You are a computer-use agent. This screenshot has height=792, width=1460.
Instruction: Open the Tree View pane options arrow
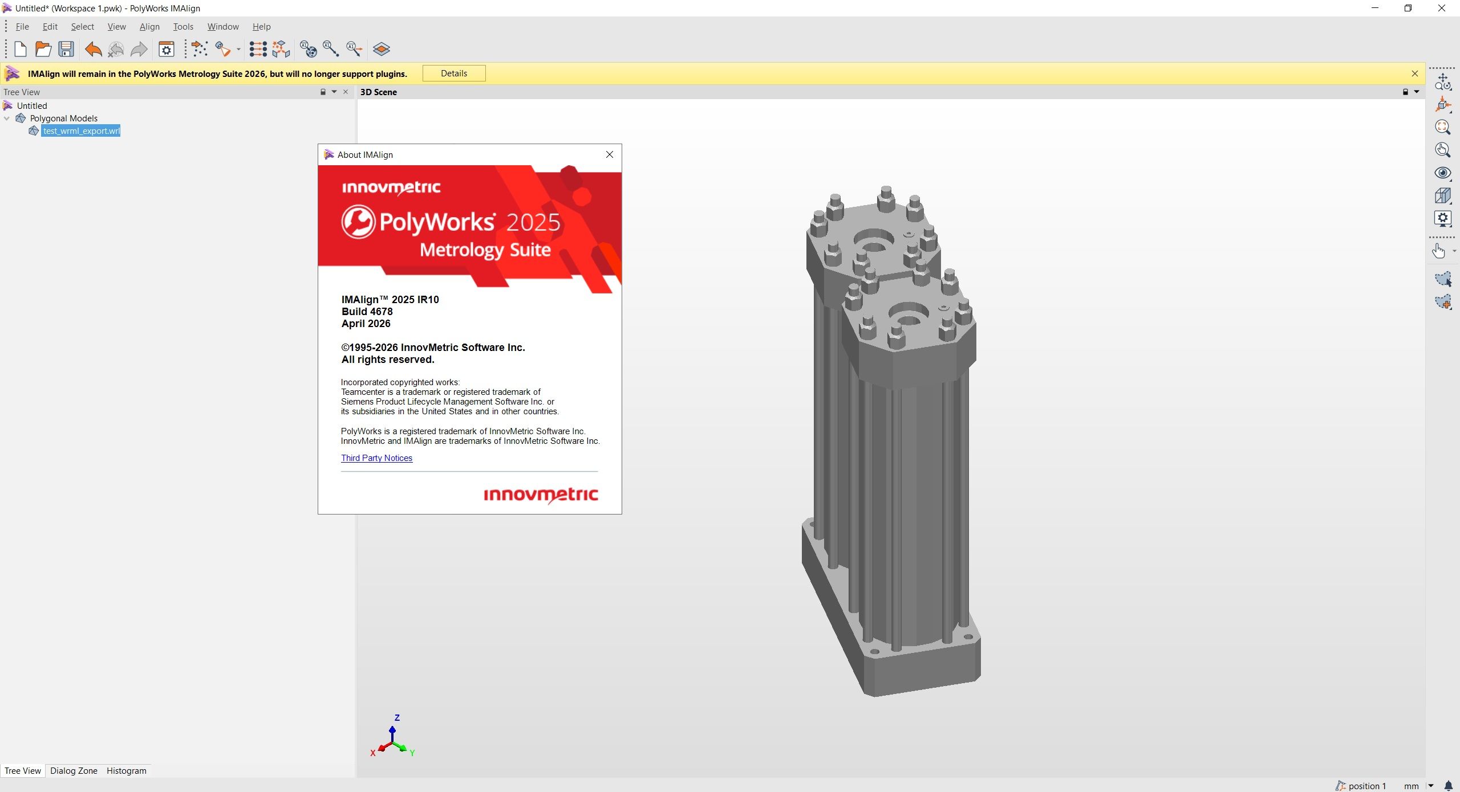tap(334, 92)
